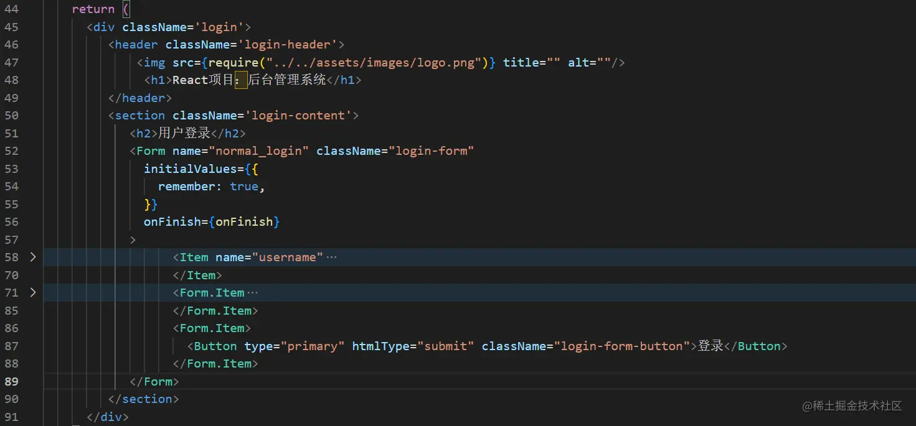Image resolution: width=916 pixels, height=426 pixels.
Task: Click 'remember: true,' on line 54
Action: [212, 187]
